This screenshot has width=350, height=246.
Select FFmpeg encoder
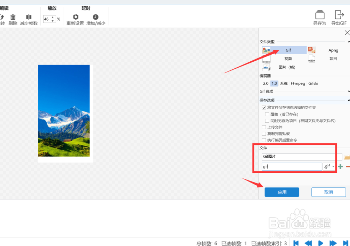click(298, 83)
